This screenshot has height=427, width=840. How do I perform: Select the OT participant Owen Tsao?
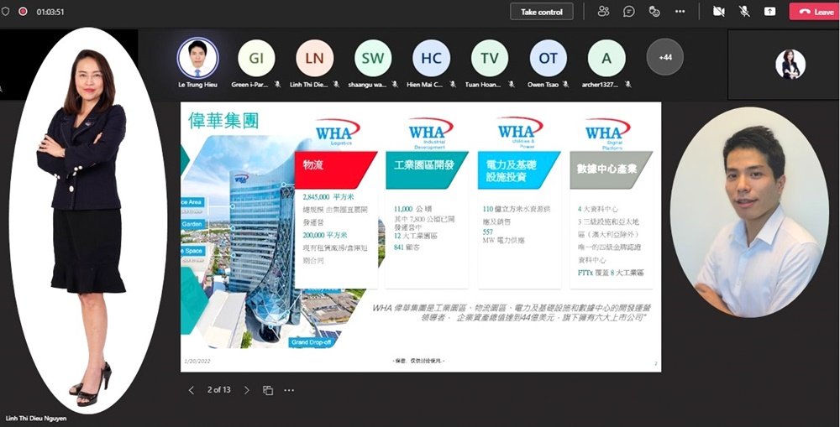click(548, 58)
